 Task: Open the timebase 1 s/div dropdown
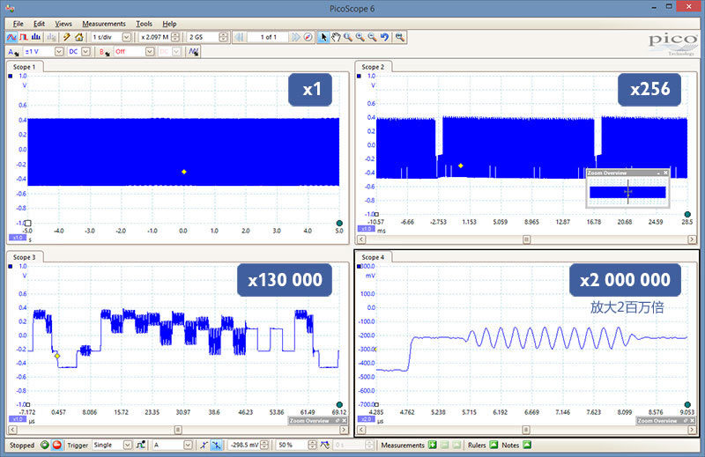[127, 37]
